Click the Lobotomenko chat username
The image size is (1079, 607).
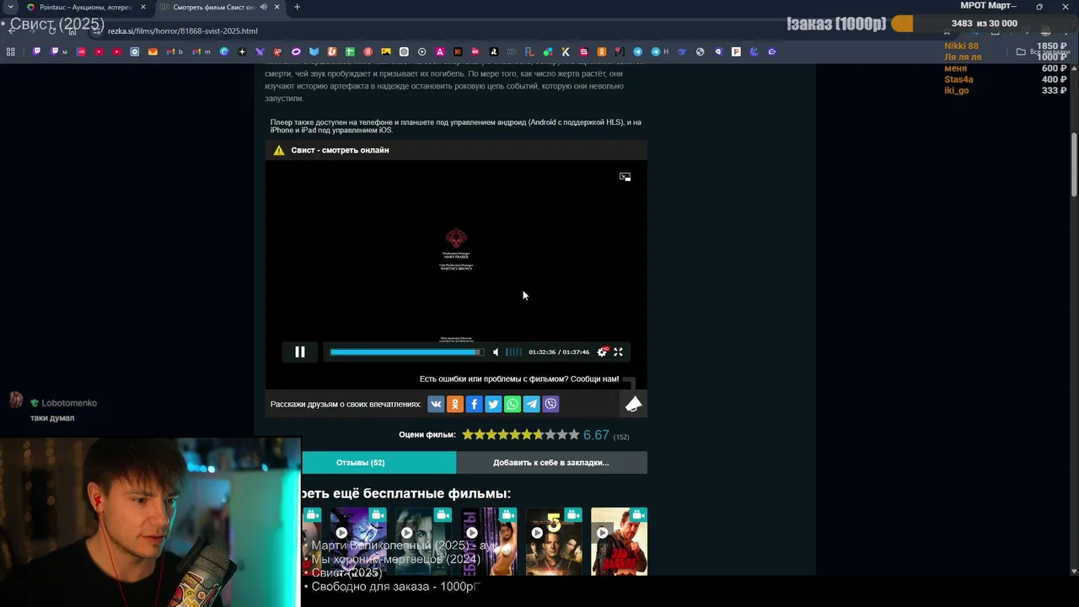pos(69,404)
